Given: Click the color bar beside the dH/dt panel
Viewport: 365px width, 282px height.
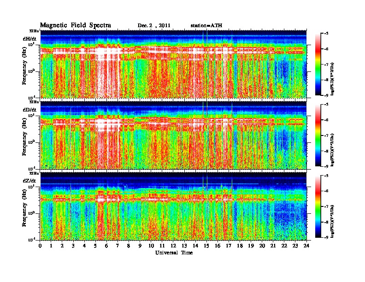Looking at the screenshot, I should [318, 64].
